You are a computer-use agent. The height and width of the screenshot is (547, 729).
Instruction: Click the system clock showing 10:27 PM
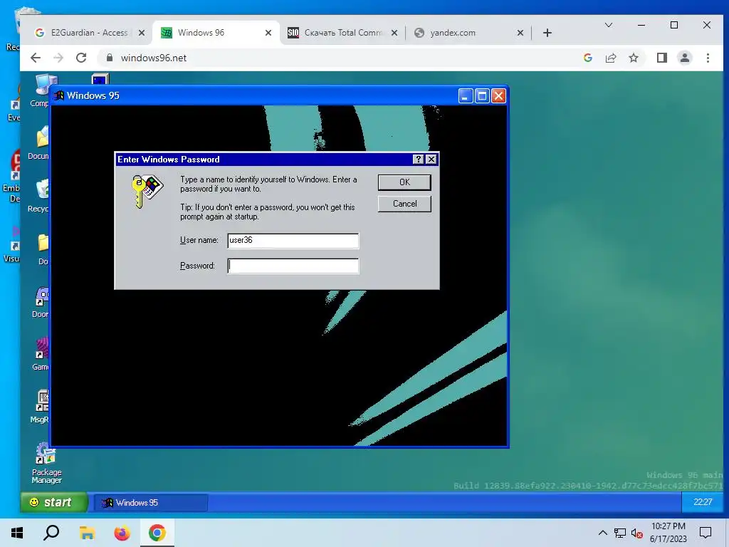(668, 533)
